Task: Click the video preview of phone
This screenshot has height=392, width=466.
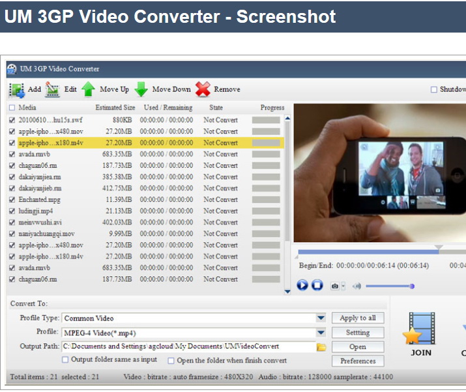Action: [380, 173]
